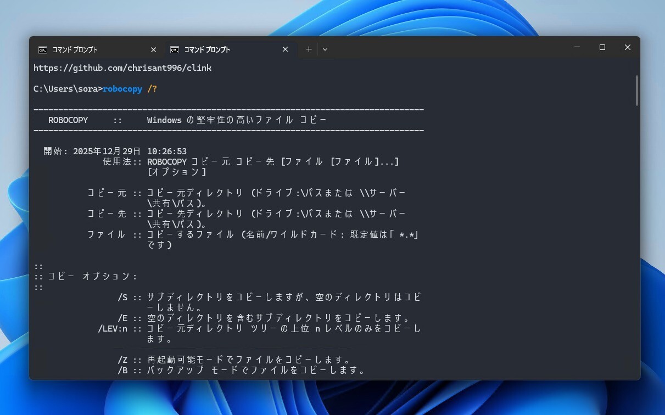Click the active second tab's terminal icon
This screenshot has width=665, height=415.
(175, 50)
